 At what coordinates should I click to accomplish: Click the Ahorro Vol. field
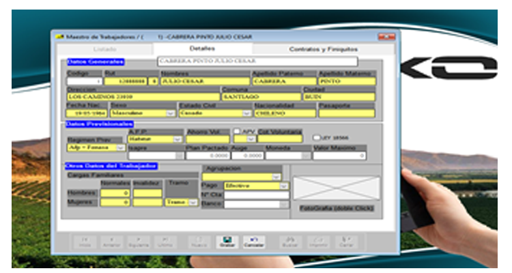click(208, 139)
